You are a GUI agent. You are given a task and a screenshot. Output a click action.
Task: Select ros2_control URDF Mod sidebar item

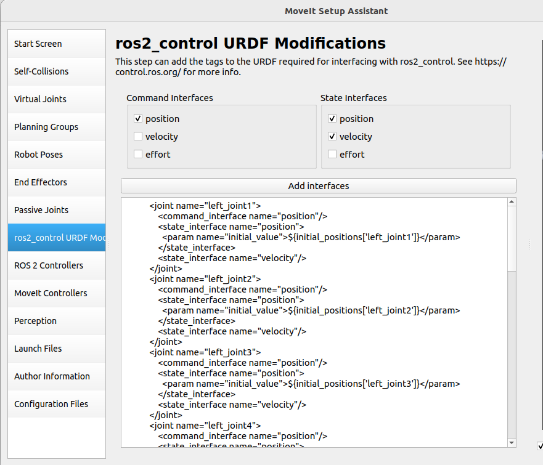pos(57,237)
